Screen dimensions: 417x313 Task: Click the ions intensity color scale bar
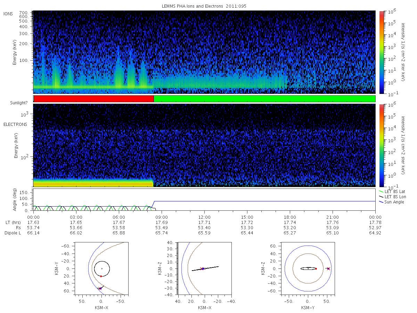(x=382, y=52)
